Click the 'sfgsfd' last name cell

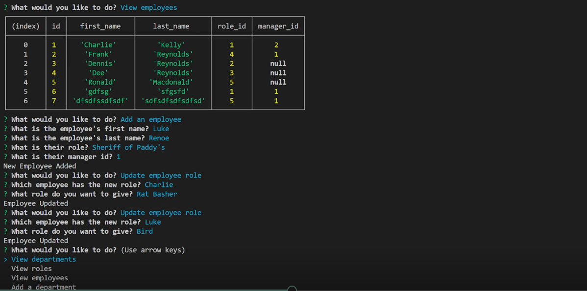pyautogui.click(x=173, y=91)
